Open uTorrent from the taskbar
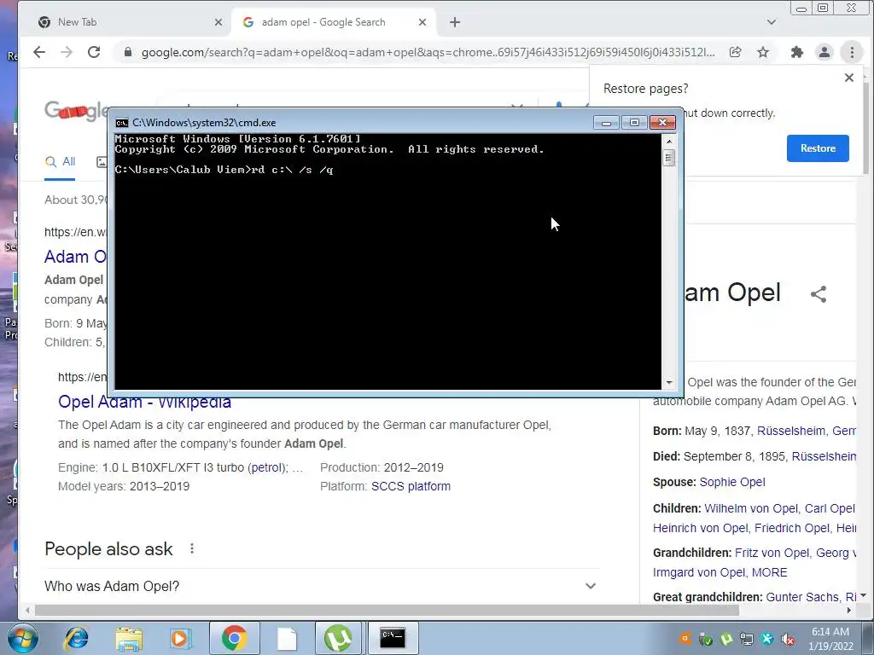This screenshot has width=874, height=655. click(338, 638)
